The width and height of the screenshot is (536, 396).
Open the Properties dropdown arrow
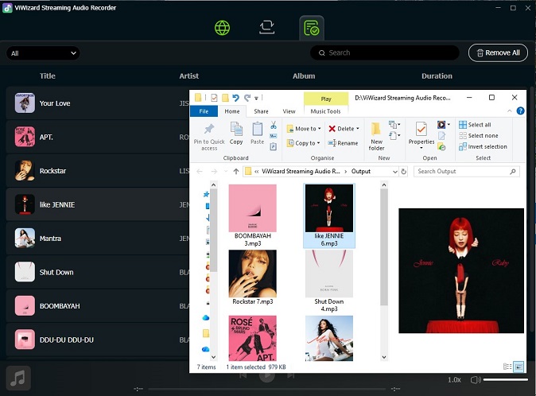(421, 148)
